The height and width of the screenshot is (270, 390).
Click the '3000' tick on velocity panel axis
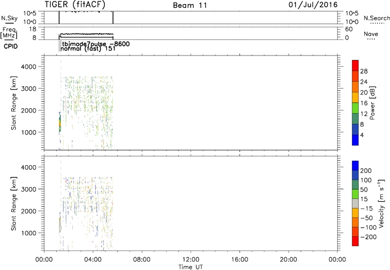29,189
